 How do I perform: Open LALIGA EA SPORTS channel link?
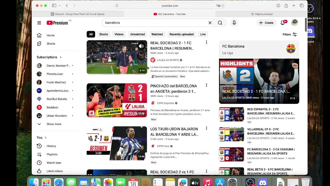[168, 60]
